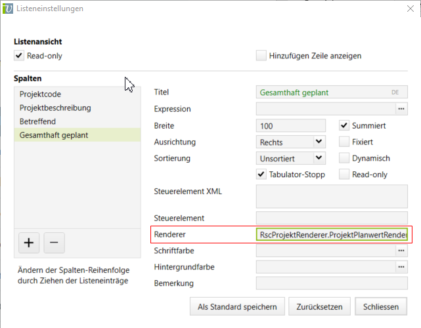Screen dimensions: 421x328
Task: Click into the Renderer input field
Action: (x=332, y=234)
